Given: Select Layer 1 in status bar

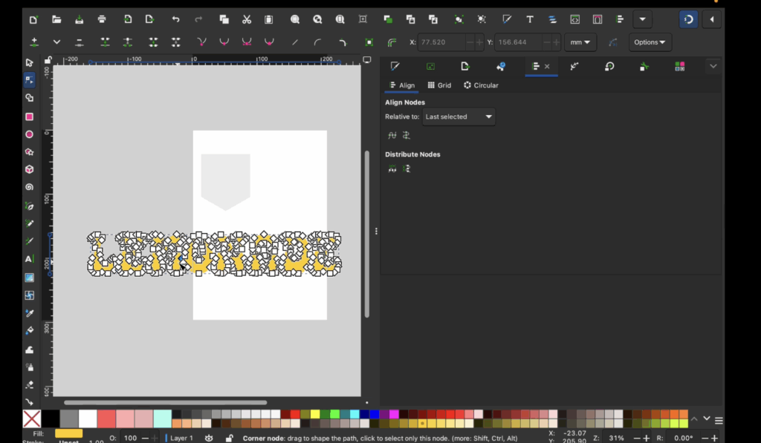Looking at the screenshot, I should (181, 438).
